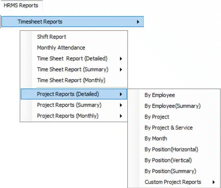Expand Time Sheet Report (Detailed) submenu
The width and height of the screenshot is (221, 188).
[74, 59]
